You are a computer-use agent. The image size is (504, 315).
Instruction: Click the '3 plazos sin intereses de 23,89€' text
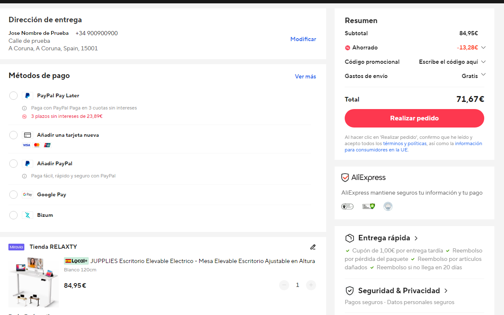click(x=67, y=117)
